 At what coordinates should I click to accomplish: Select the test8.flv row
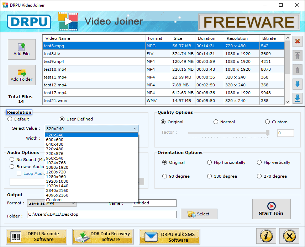tap(163, 54)
